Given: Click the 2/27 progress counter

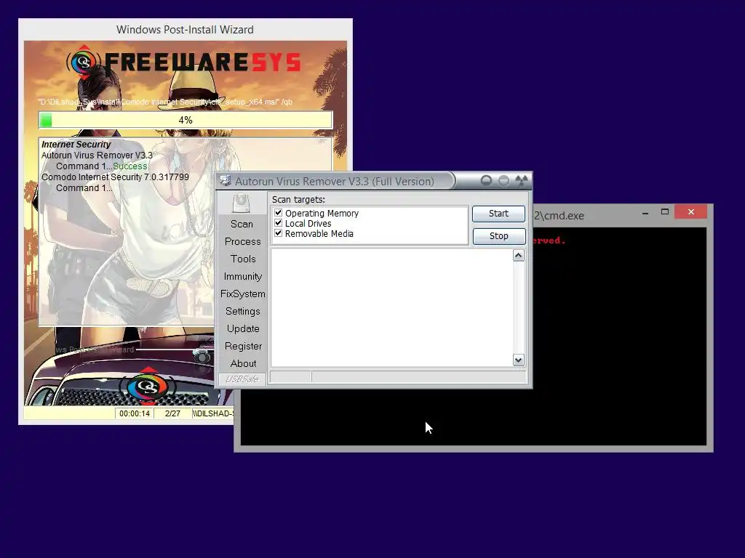Looking at the screenshot, I should point(172,413).
